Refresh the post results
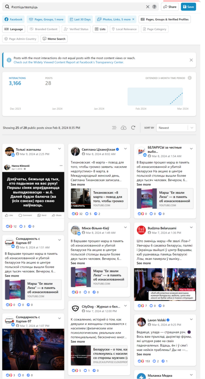 click(x=133, y=128)
